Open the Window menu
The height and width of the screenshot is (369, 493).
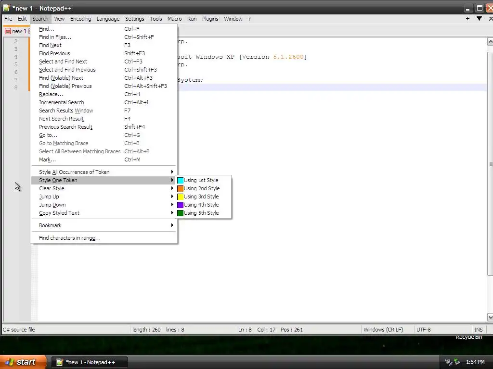coord(233,19)
